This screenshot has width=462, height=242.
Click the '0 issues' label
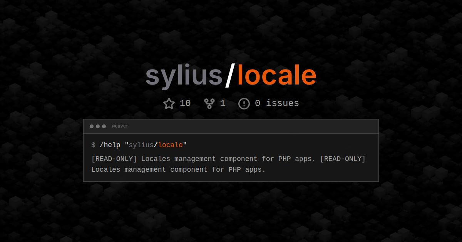point(277,103)
